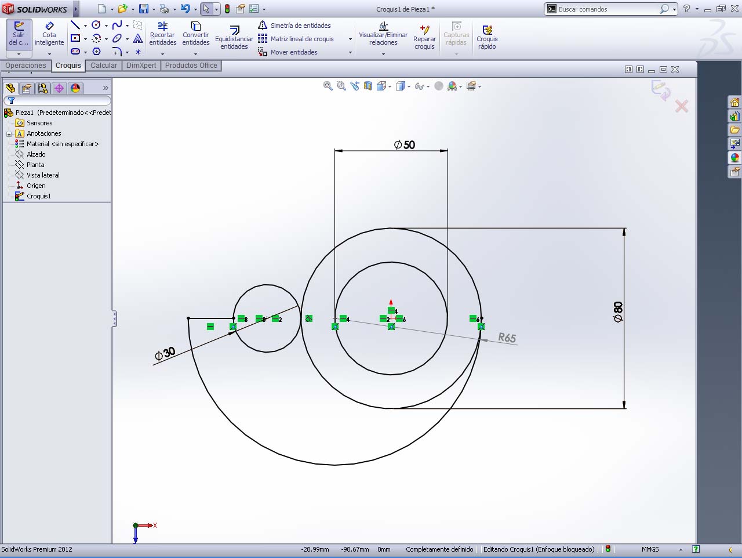Open Visualizar/Eliminar relaciones
Image resolution: width=742 pixels, height=558 pixels.
[383, 34]
